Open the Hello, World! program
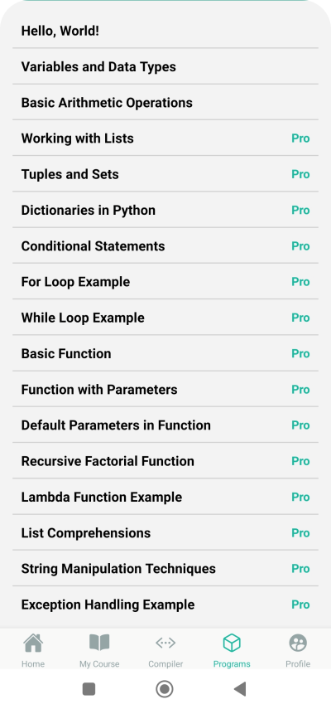This screenshot has width=331, height=709. (x=165, y=32)
